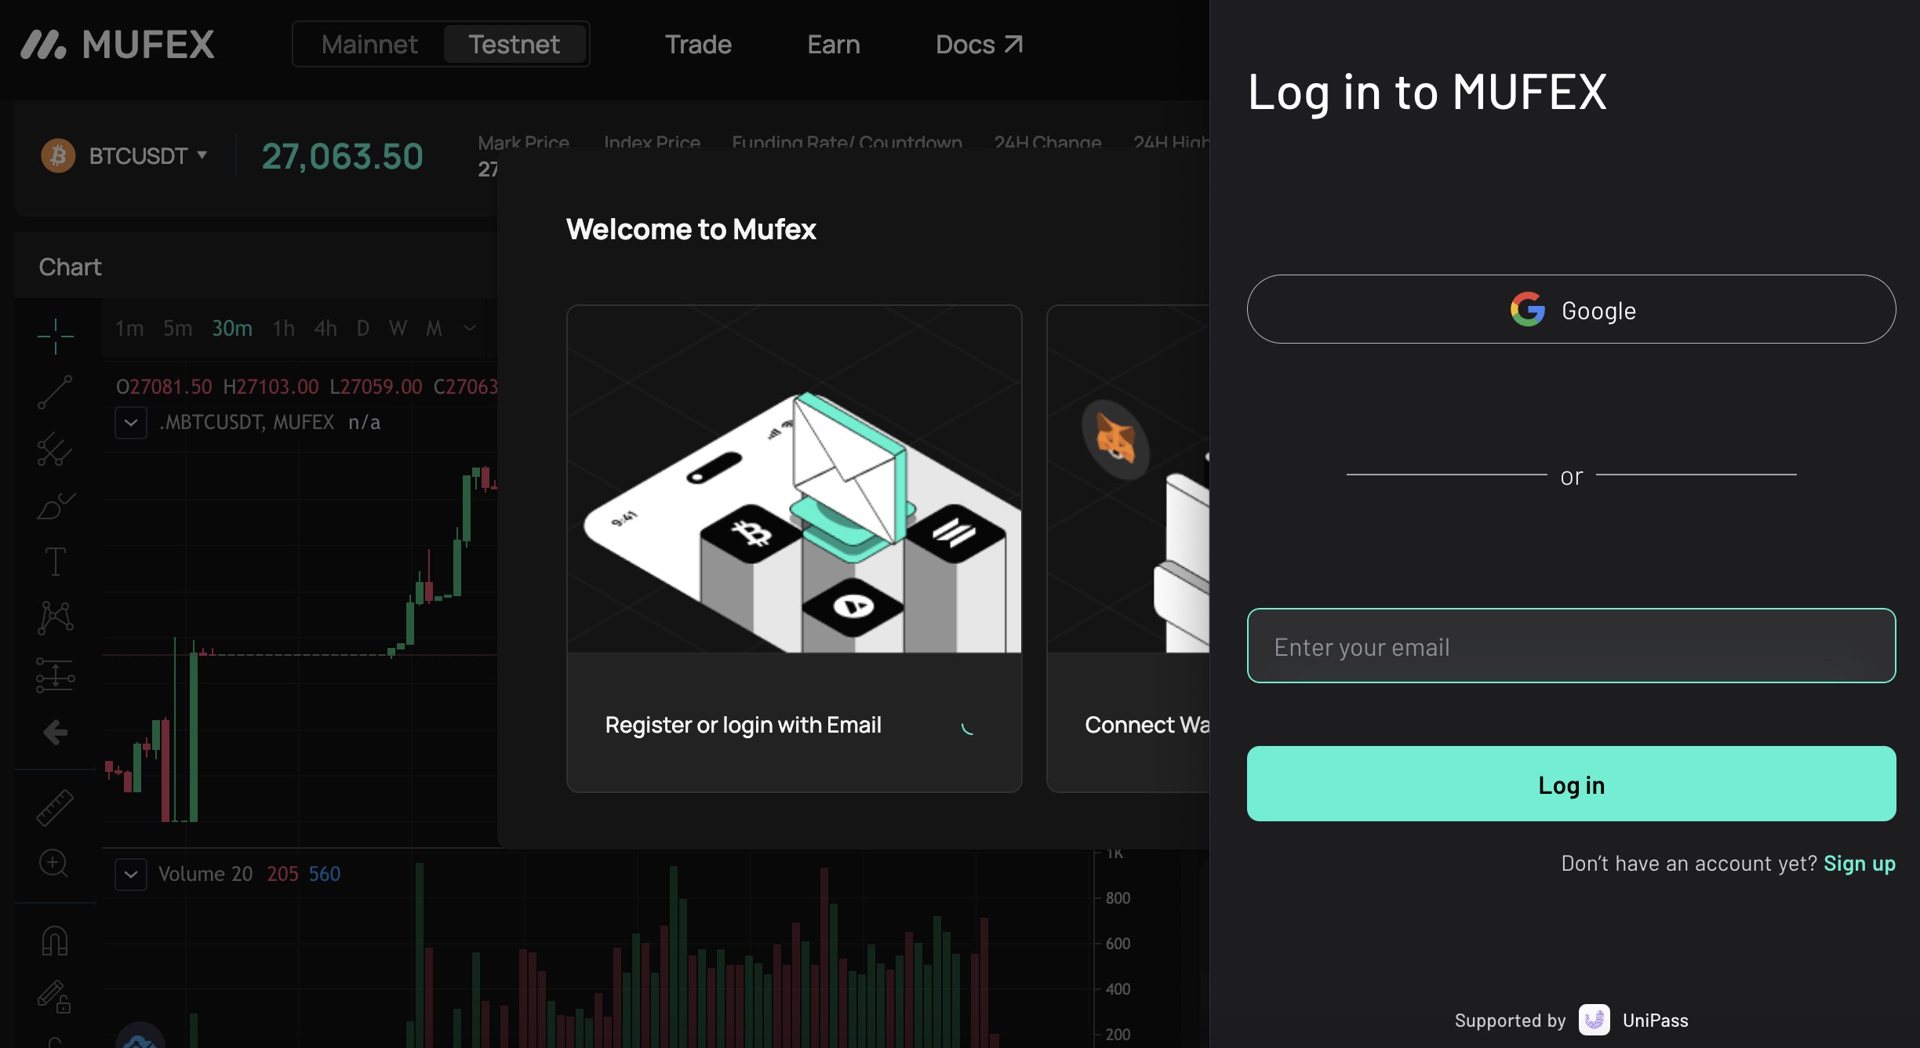The height and width of the screenshot is (1048, 1920).
Task: Select the crosshair cursor tool
Action: coord(55,337)
